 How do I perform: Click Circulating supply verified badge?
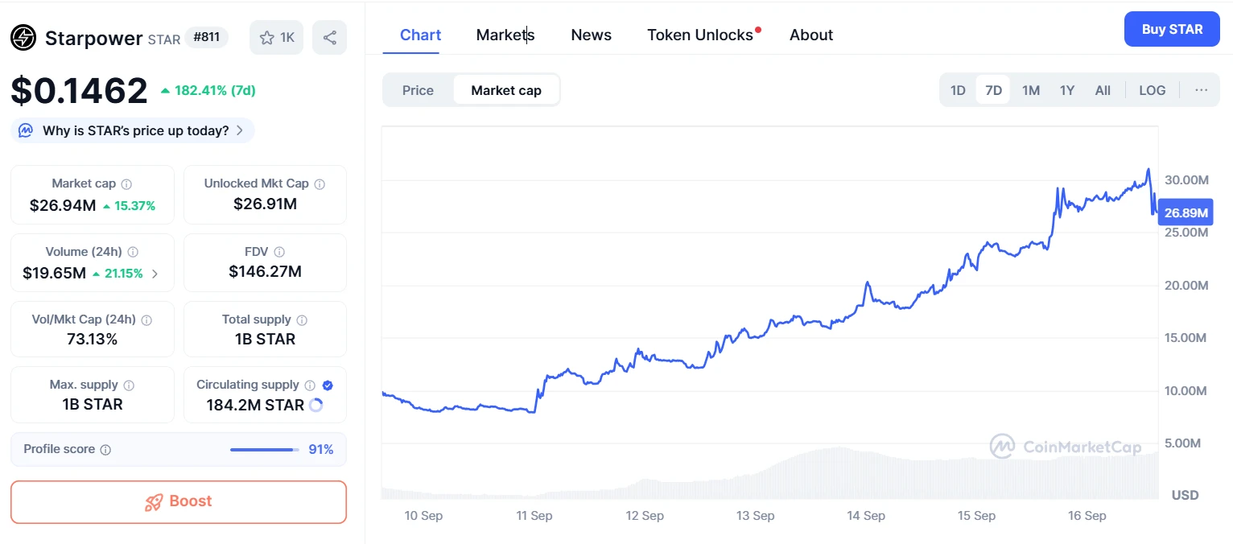point(328,385)
